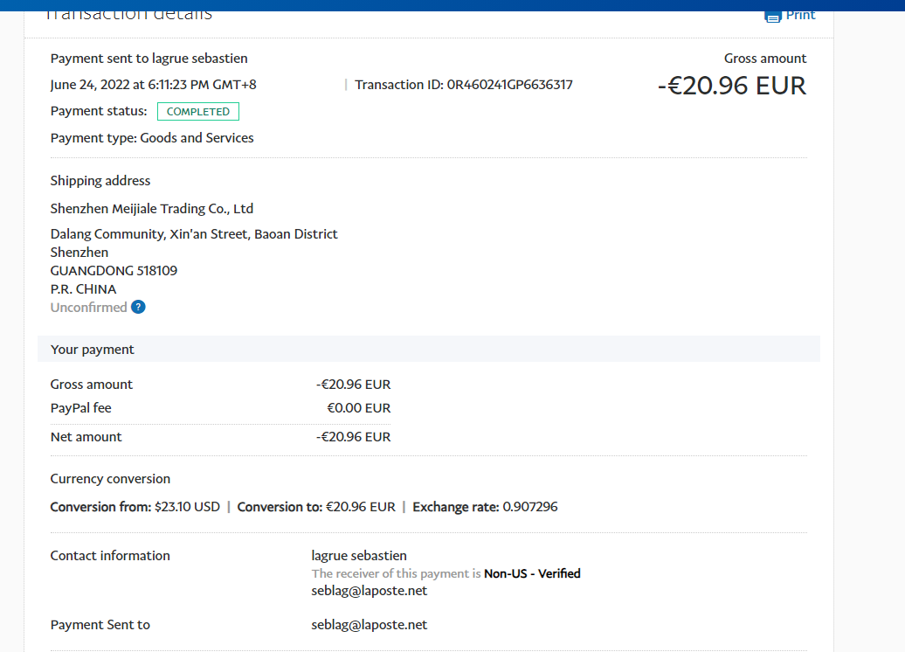Click the large -€20.96 EUR gross amount
Screen dimensions: 905x652
pyautogui.click(x=731, y=86)
